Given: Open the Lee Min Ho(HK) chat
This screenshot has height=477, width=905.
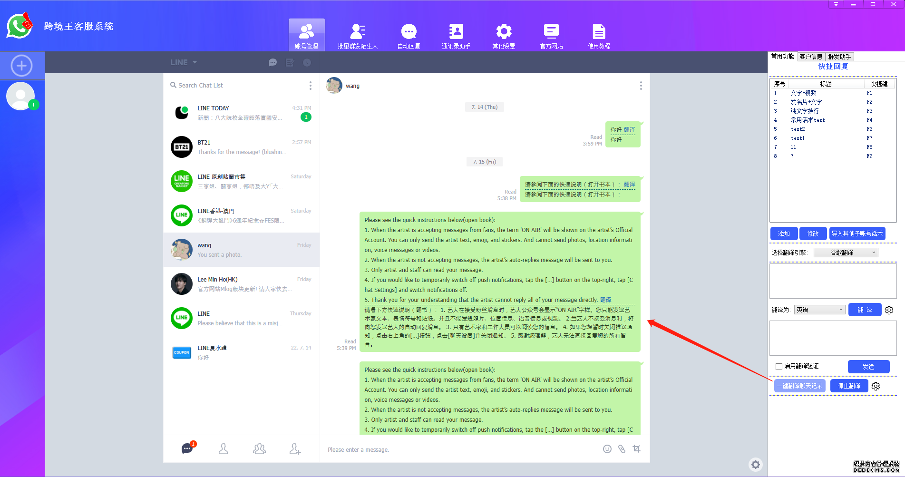Looking at the screenshot, I should pos(242,284).
